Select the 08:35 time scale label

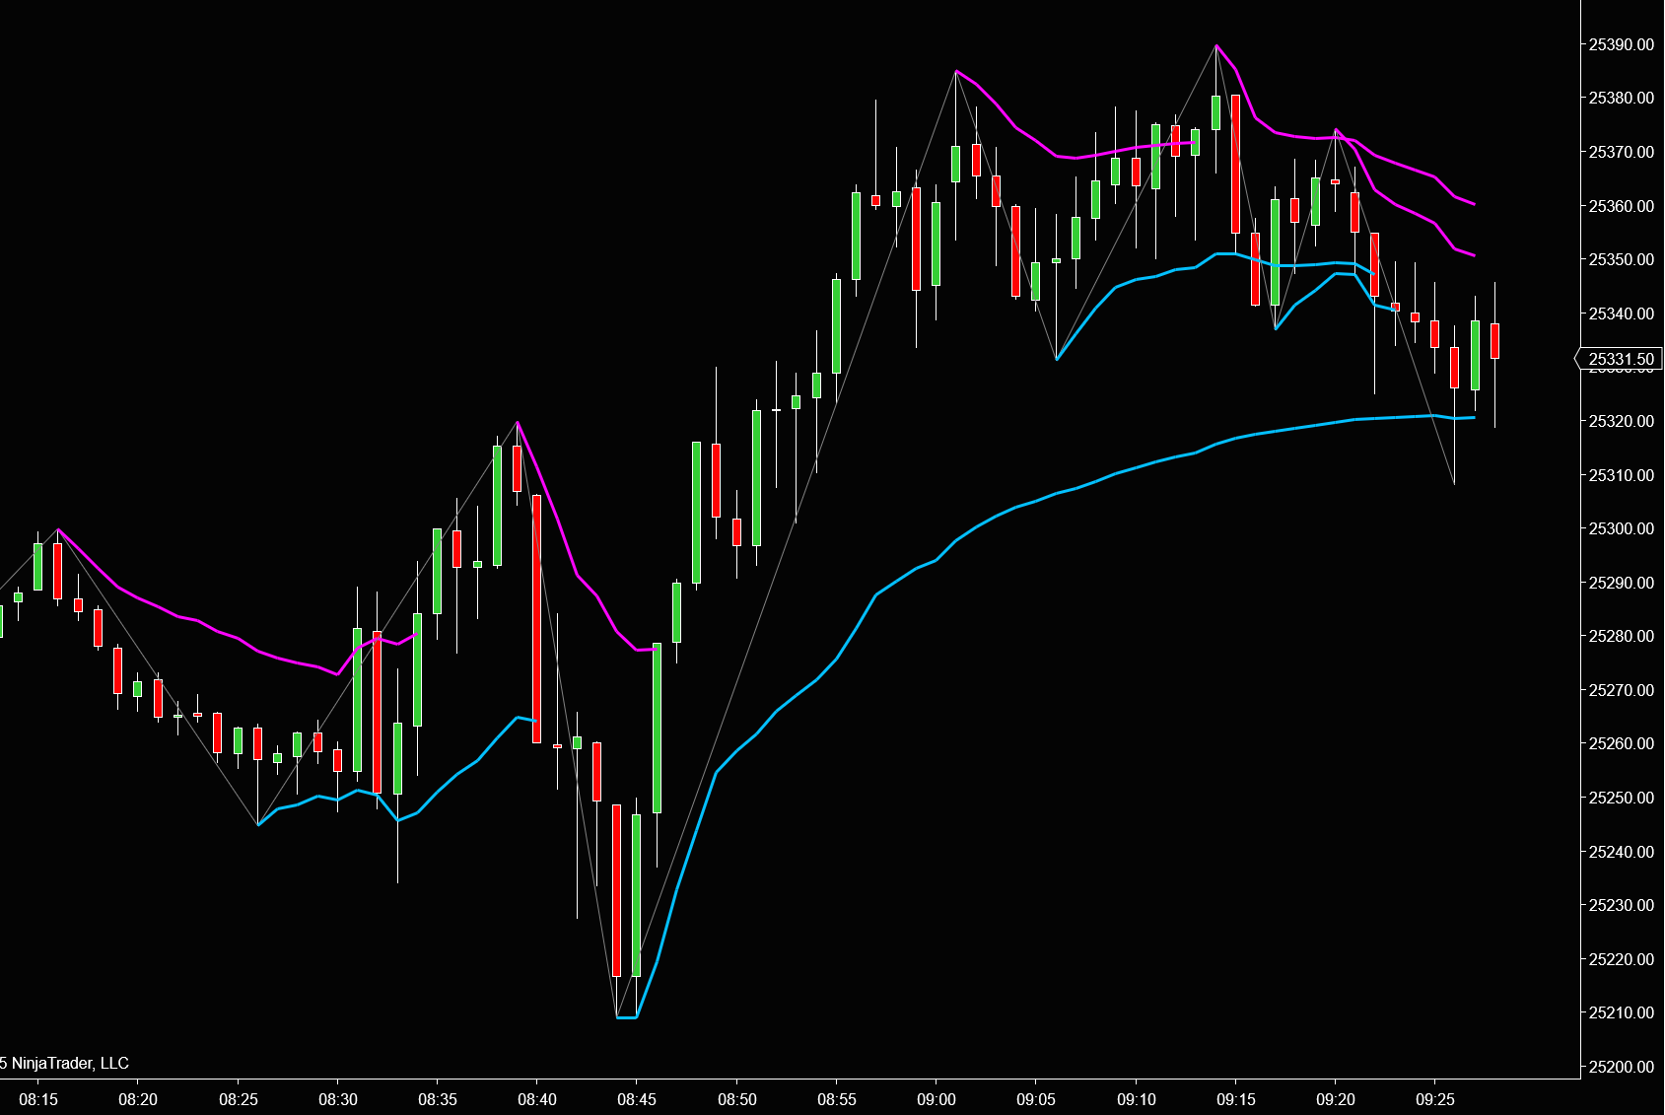[x=438, y=1099]
